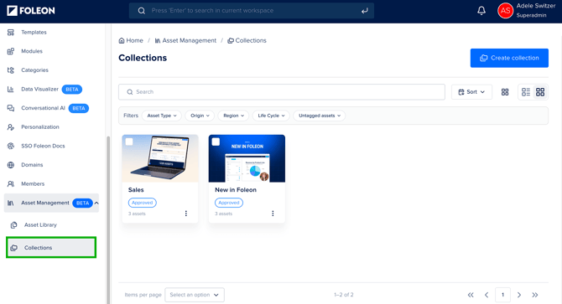The image size is (562, 304).
Task: Switch to grid view layout
Action: [x=540, y=92]
